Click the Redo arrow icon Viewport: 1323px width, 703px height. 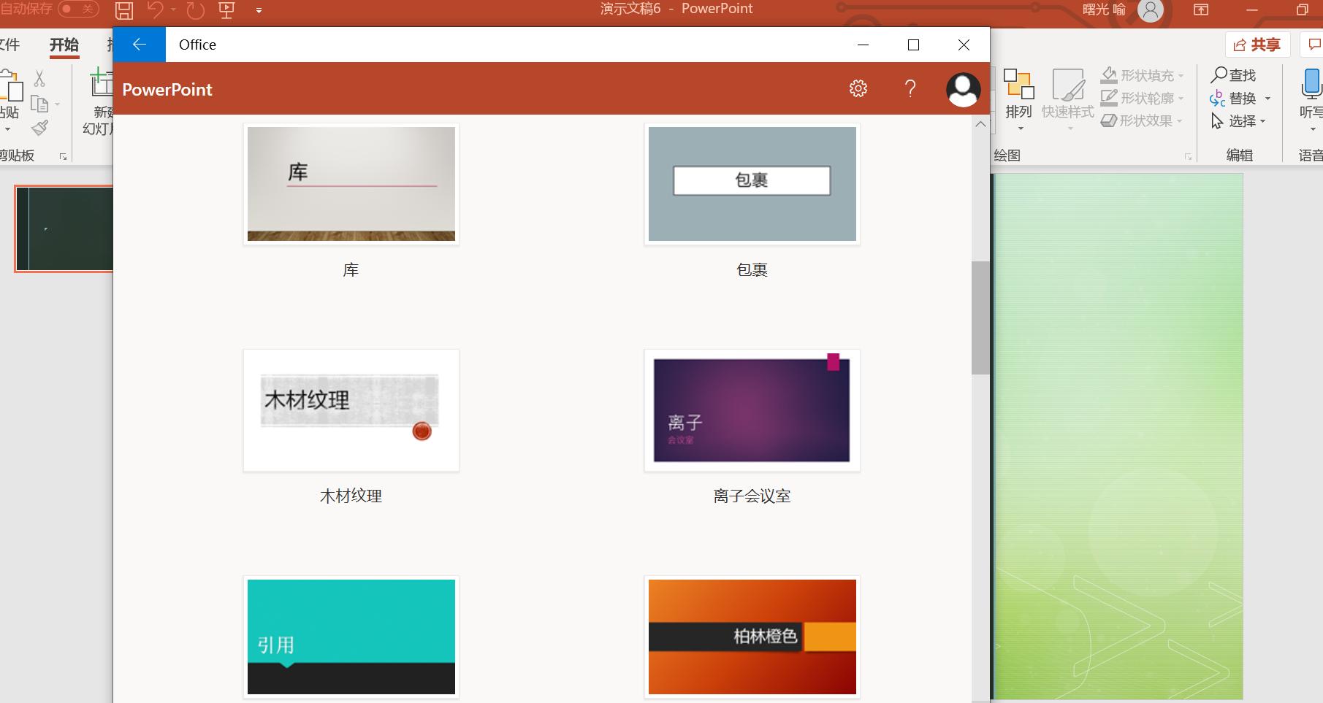(195, 10)
